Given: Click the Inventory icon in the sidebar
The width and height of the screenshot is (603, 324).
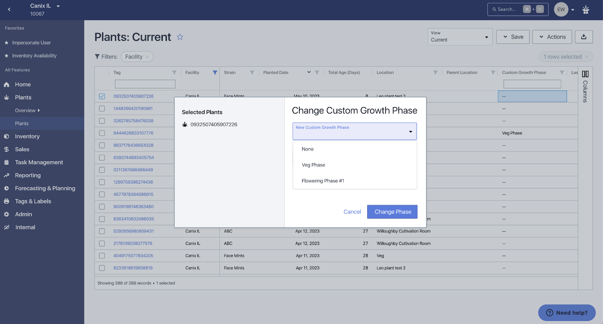Looking at the screenshot, I should pyautogui.click(x=6, y=136).
